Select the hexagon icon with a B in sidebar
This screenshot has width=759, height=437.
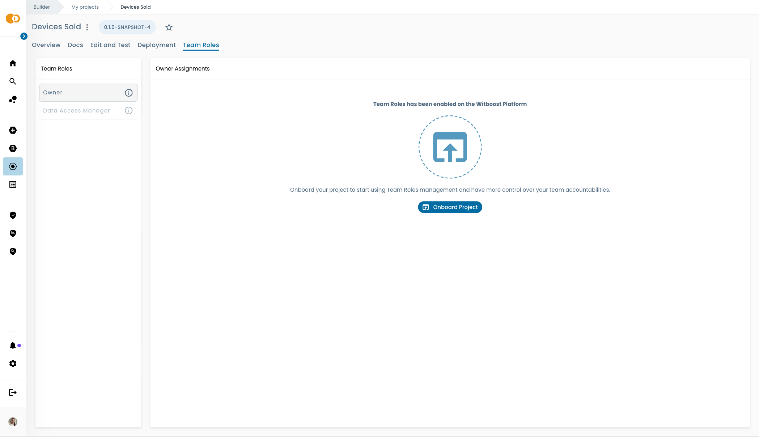13,148
